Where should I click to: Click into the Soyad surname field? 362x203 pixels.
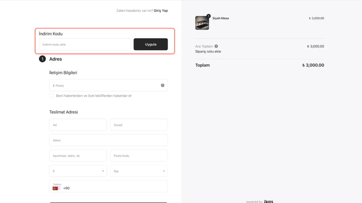(x=139, y=125)
